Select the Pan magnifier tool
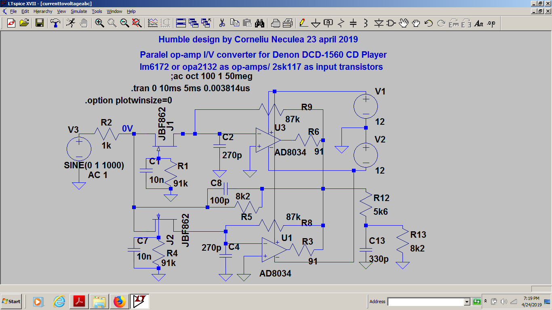The image size is (552, 310). click(x=112, y=23)
